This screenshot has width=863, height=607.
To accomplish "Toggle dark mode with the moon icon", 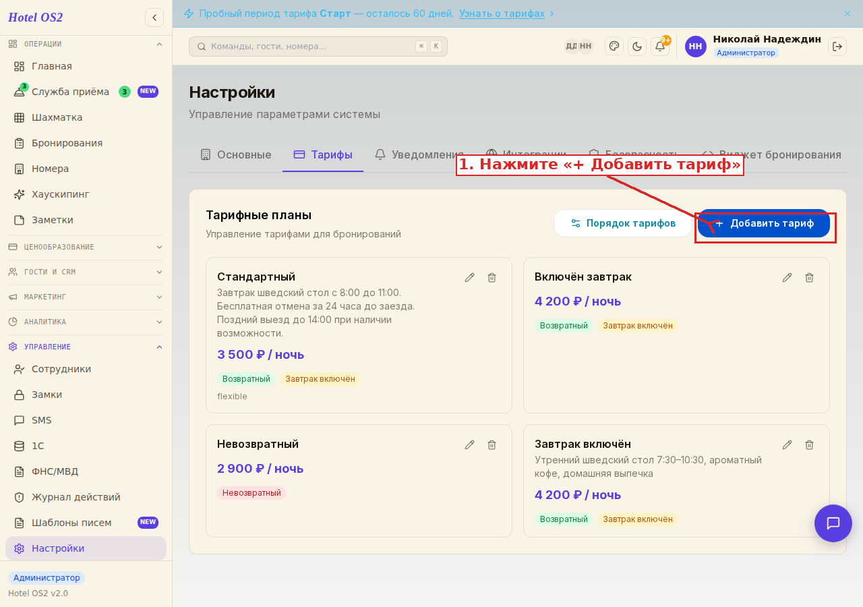I will (x=637, y=47).
